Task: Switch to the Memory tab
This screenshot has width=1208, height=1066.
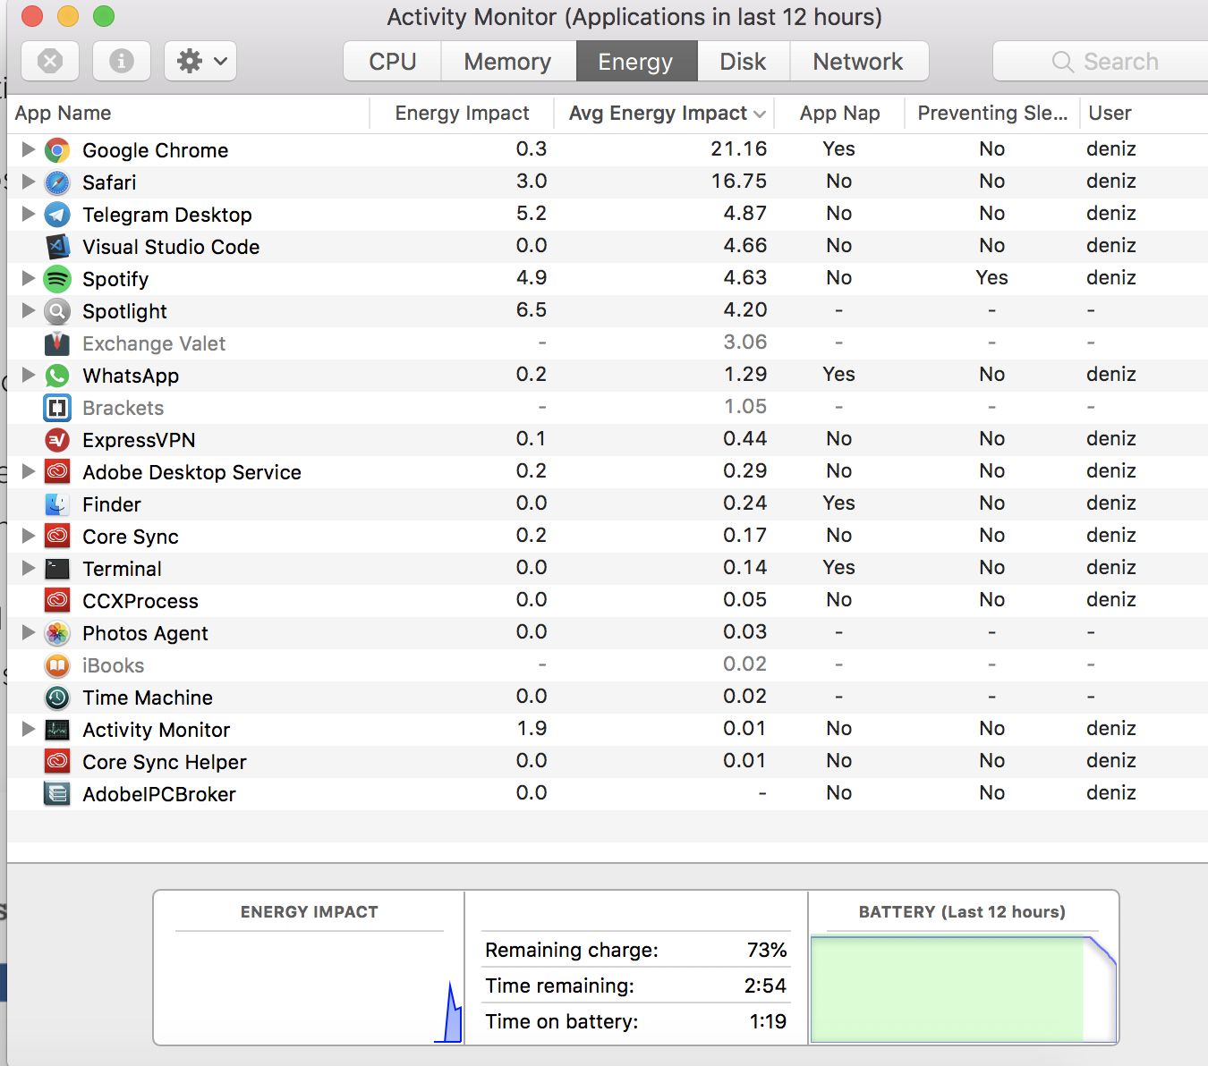Action: pos(507,61)
